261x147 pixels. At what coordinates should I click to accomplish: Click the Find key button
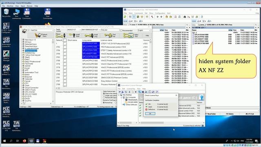coord(110,35)
